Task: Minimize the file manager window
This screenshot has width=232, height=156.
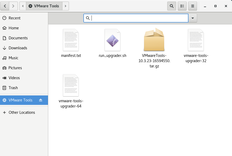Action: pos(205,6)
